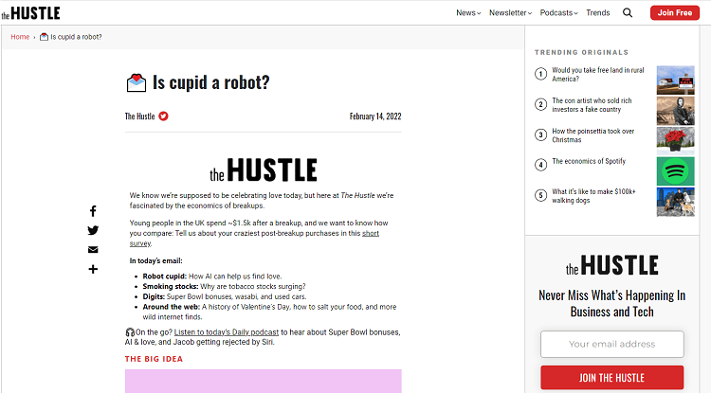Click envelope icon in breadcrumb

click(x=44, y=37)
